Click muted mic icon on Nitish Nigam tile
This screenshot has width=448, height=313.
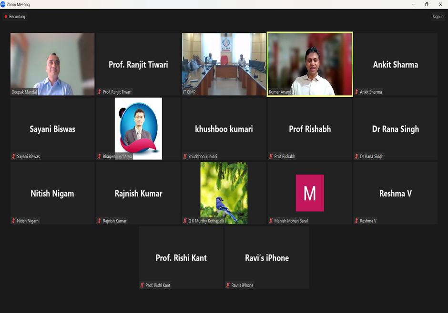14,221
